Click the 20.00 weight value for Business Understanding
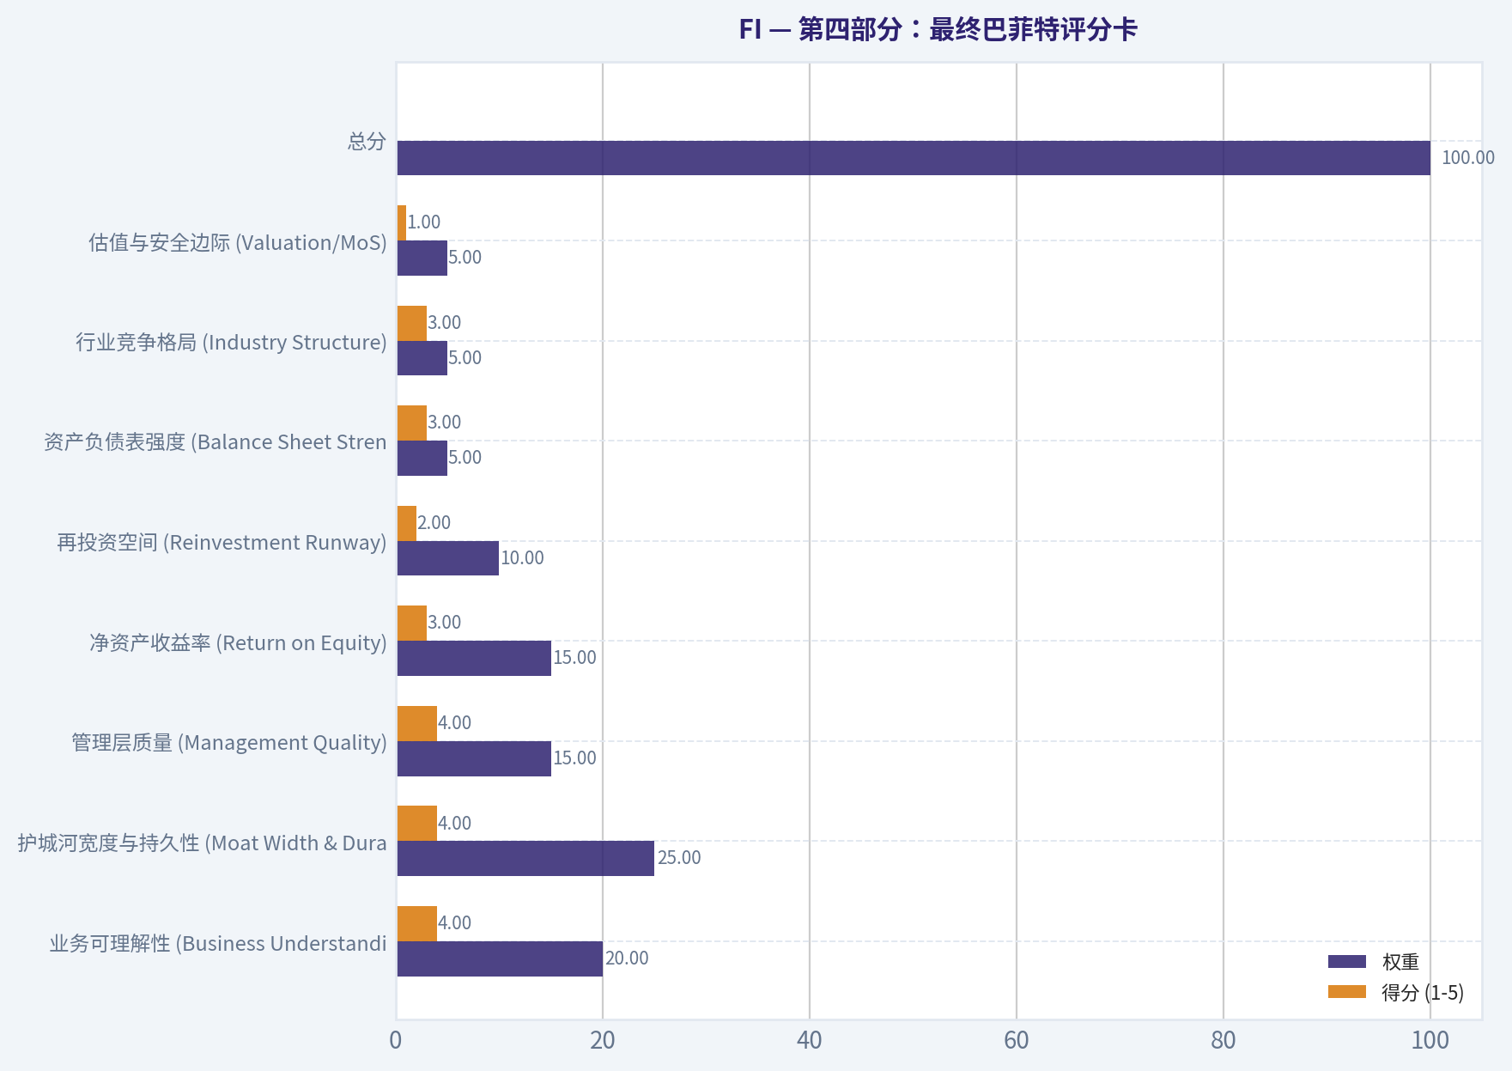 coord(627,958)
